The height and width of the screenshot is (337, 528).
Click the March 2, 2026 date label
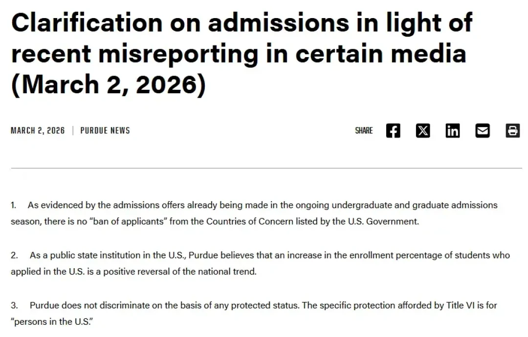pos(38,130)
